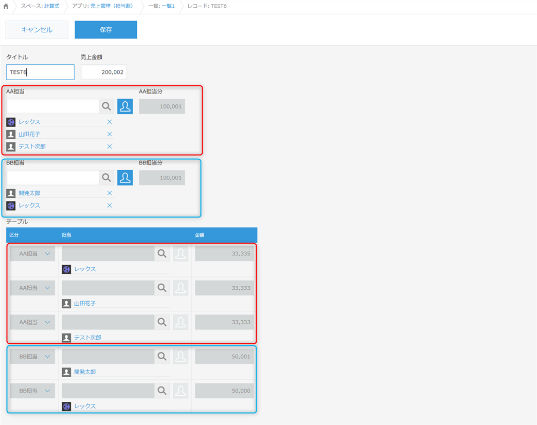Image resolution: width=537 pixels, height=425 pixels.
Task: Remove 開発太郎 from BB担当 list
Action: coord(110,193)
